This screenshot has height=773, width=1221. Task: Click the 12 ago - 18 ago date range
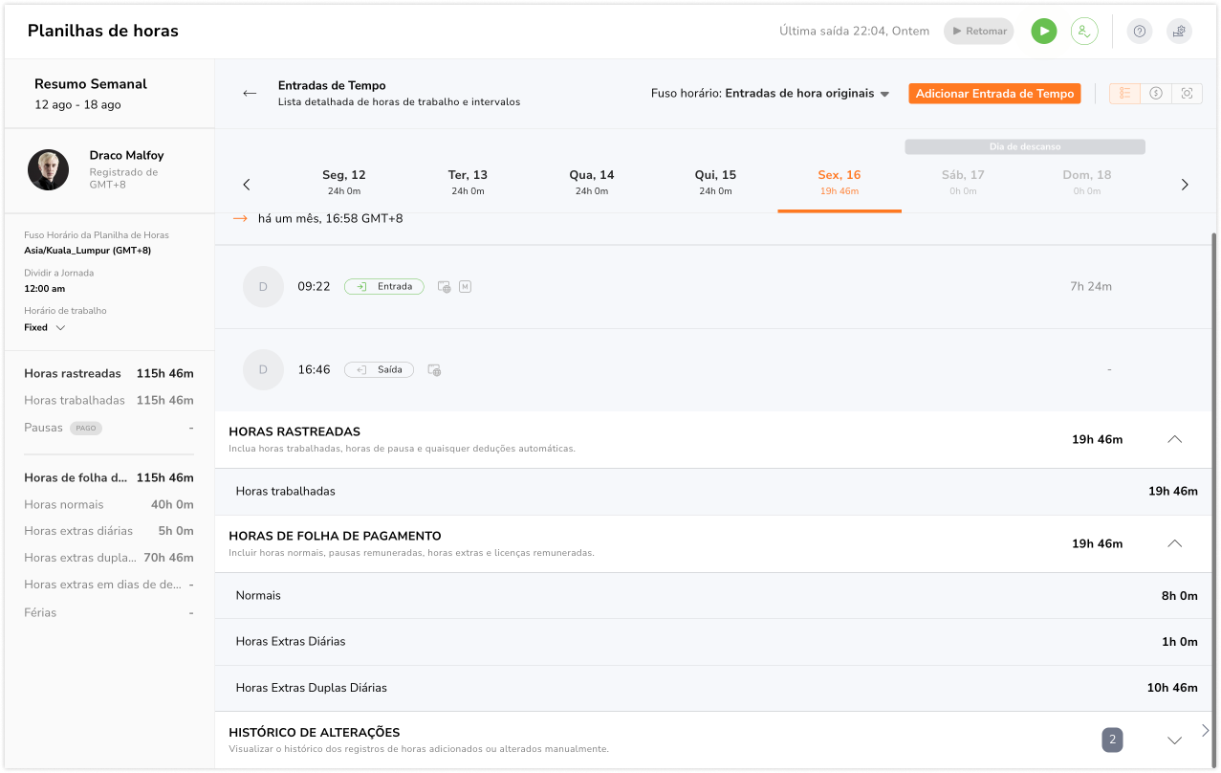pos(77,104)
